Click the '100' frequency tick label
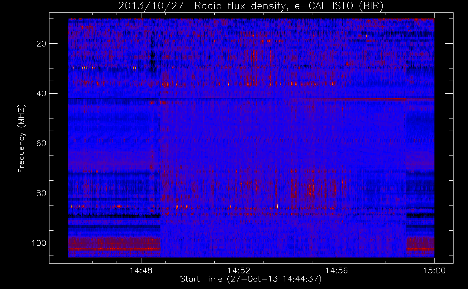This screenshot has width=468, height=289. point(39,243)
